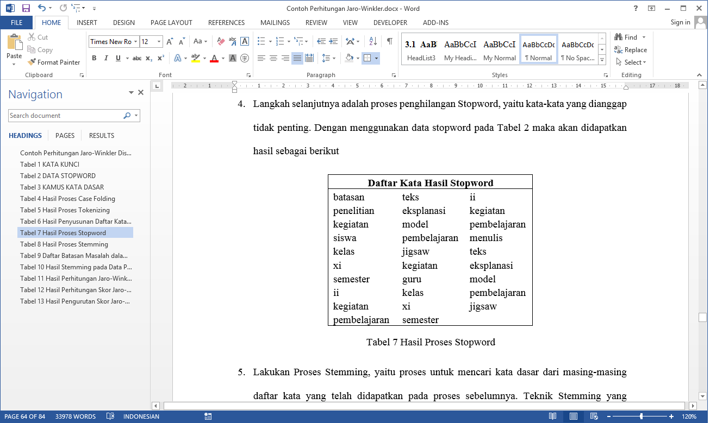Click the Clear All Formatting icon
This screenshot has width=710, height=423.
point(221,41)
